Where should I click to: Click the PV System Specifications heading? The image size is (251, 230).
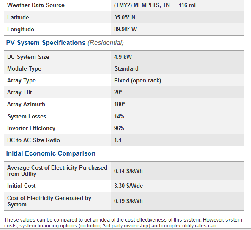[x=46, y=43]
